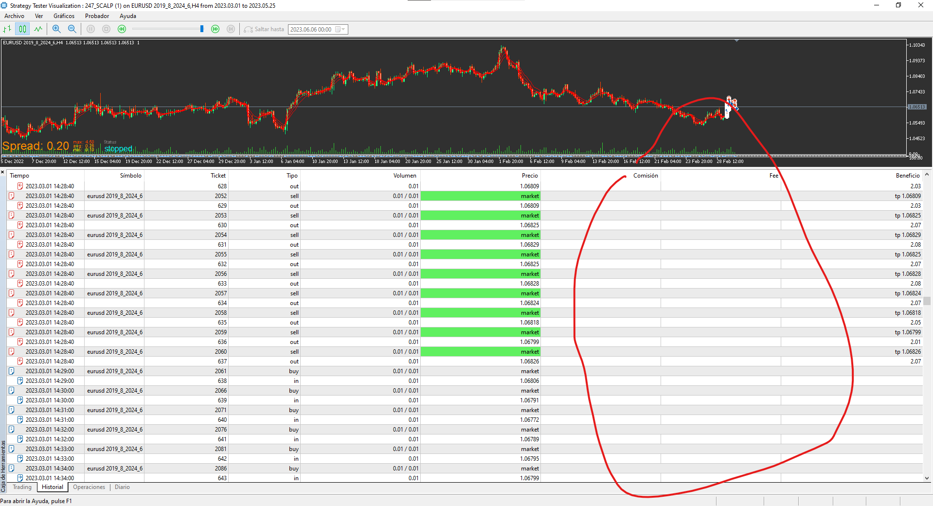Zoom out of the chart

(72, 29)
